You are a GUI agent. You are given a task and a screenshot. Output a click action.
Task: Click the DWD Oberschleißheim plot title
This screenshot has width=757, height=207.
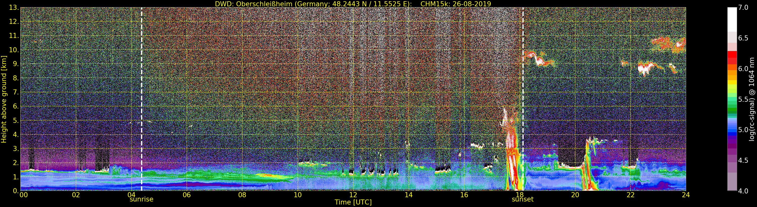[353, 4]
